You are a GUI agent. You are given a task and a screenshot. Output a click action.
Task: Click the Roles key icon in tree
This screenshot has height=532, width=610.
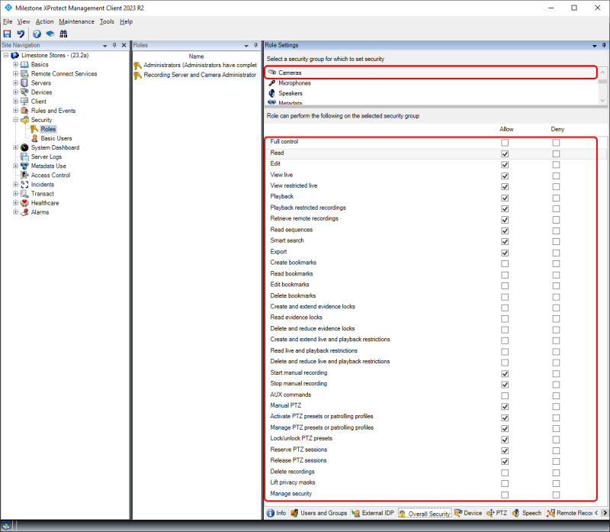coord(34,129)
